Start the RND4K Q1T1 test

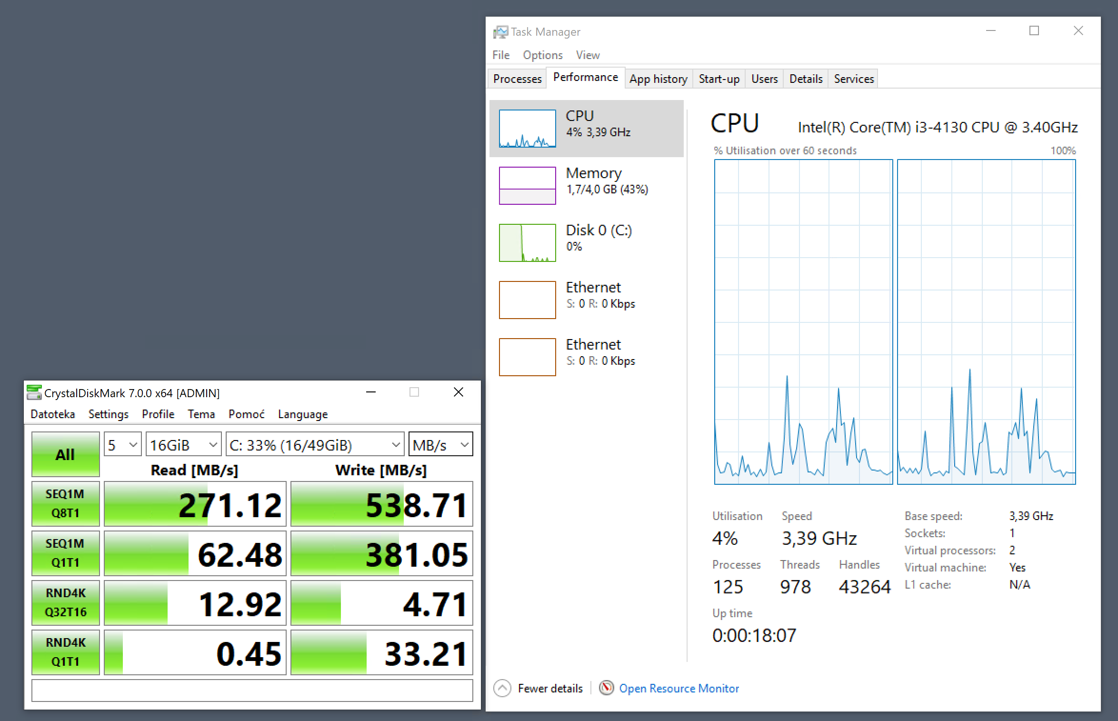(x=65, y=652)
